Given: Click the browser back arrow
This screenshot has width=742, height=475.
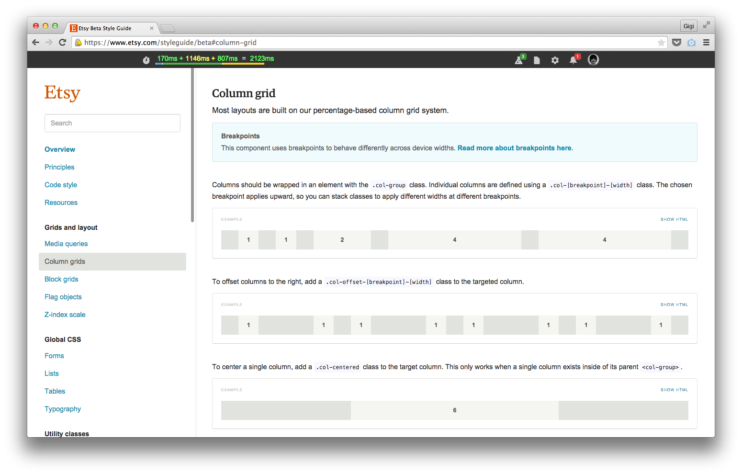Looking at the screenshot, I should [x=35, y=43].
